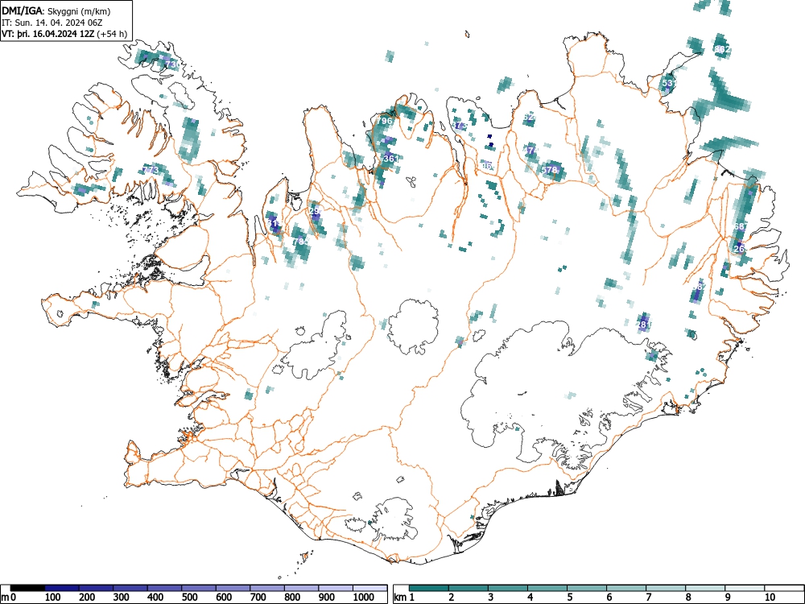805x604 pixels.
Task: Click the black 0–100 m legend swatch
Action: [27, 588]
